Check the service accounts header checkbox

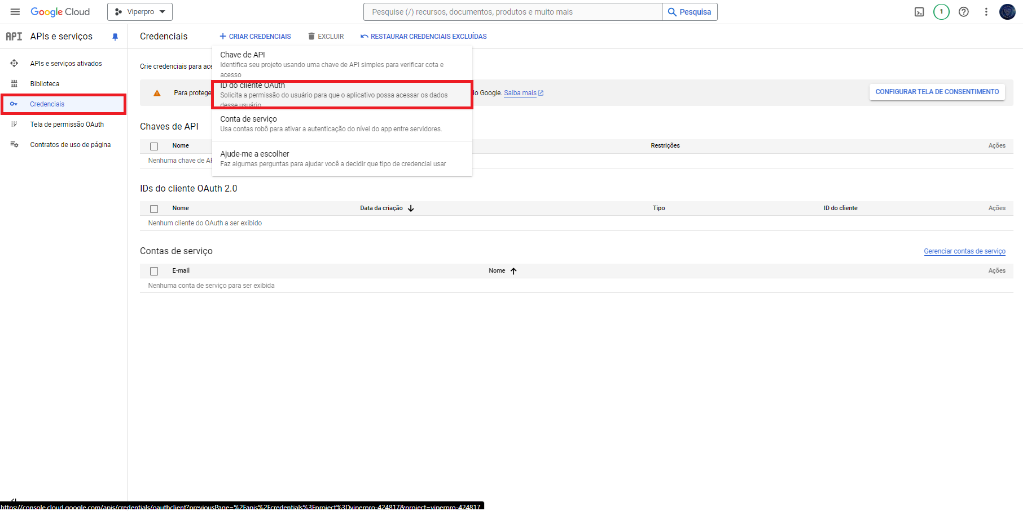pyautogui.click(x=154, y=272)
